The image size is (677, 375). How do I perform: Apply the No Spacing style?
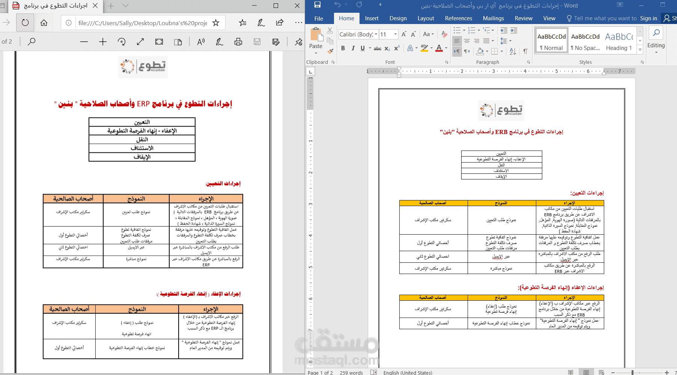[x=585, y=41]
